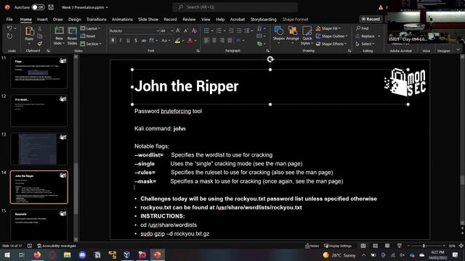Open Shape Effects dropdown
This screenshot has height=261, width=465.
coord(331,43)
